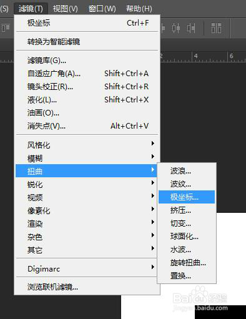246x319 pixels.
Task: Choose 水波... in distort submenu
Action: click(187, 250)
